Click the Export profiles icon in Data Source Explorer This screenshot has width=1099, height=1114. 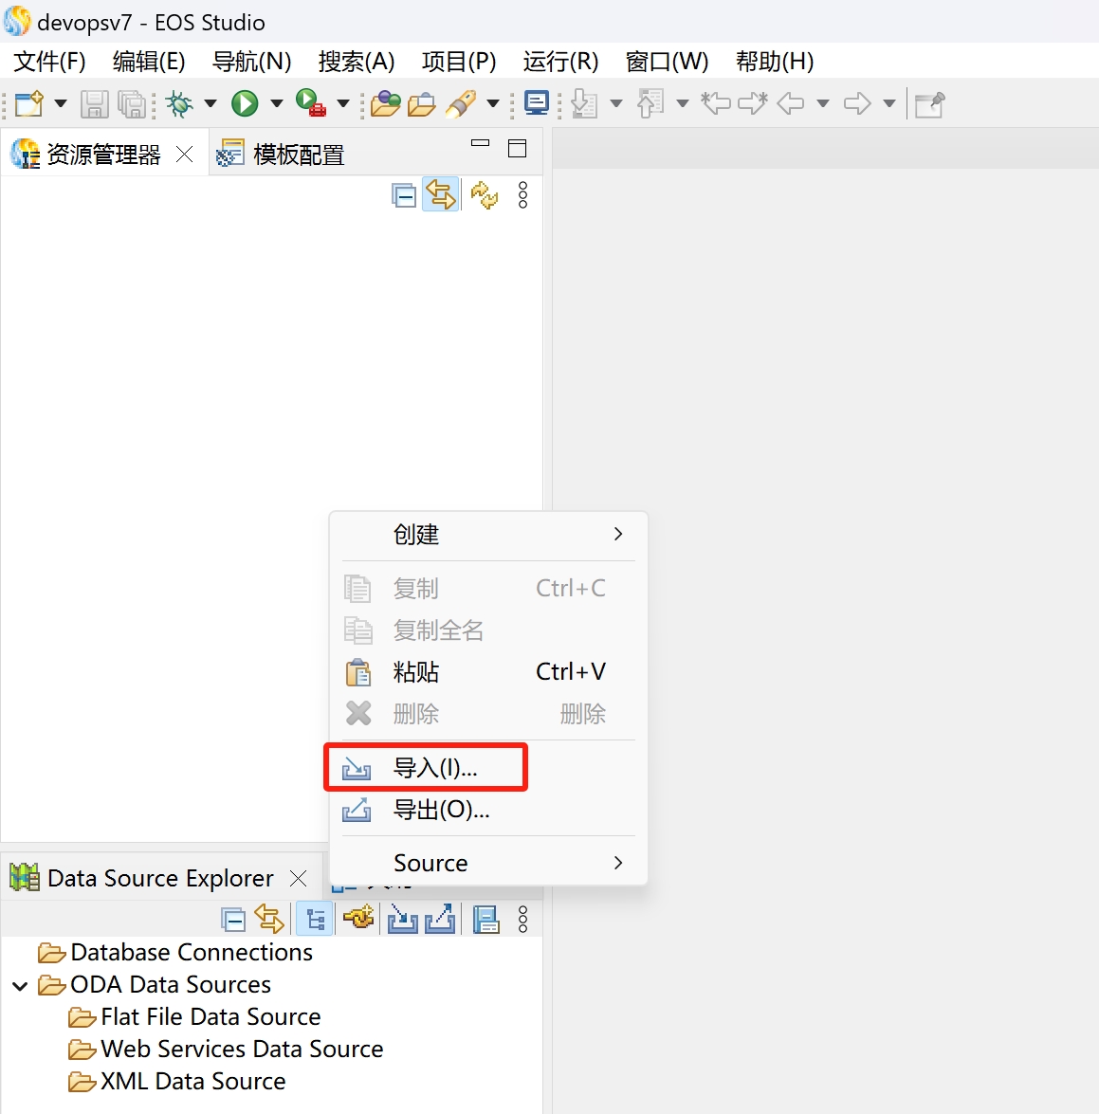[x=440, y=920]
